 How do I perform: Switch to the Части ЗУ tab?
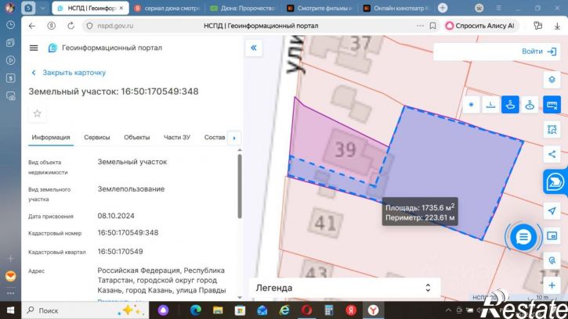(177, 138)
